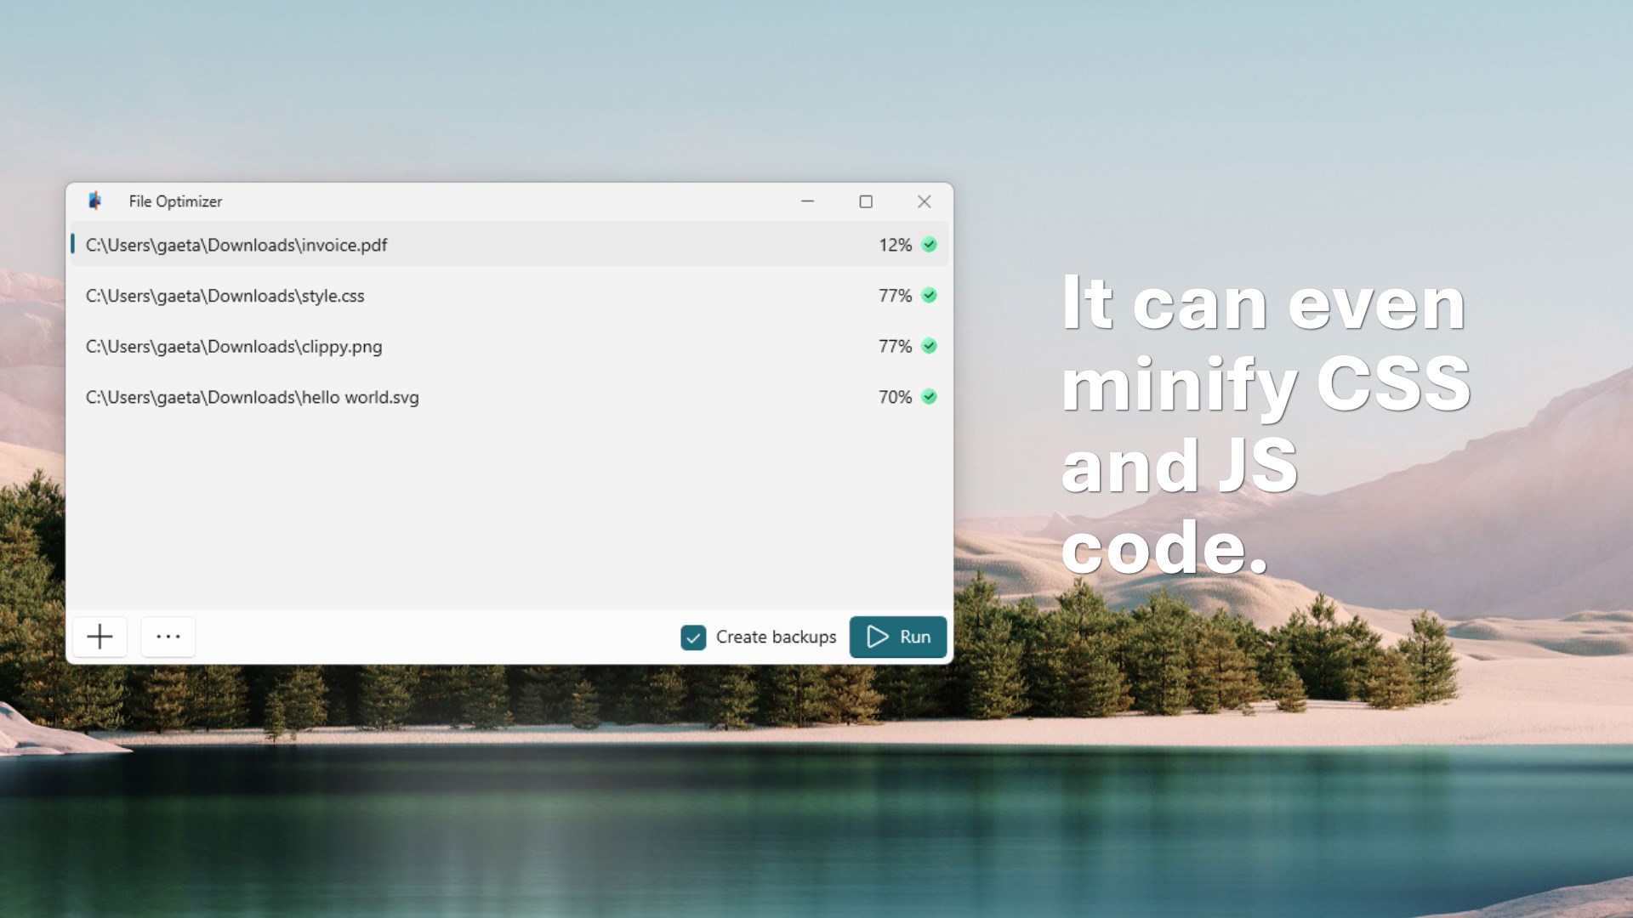Close the File Optimizer window

coord(925,201)
